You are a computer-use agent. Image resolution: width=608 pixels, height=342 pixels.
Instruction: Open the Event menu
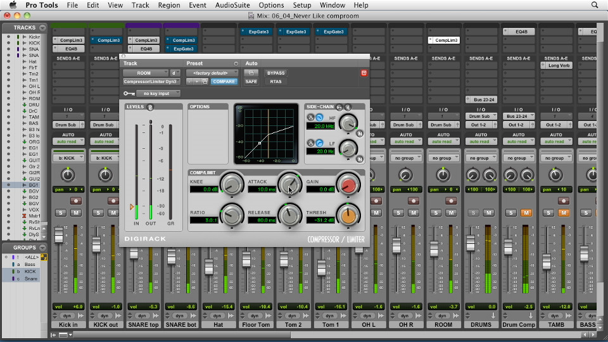click(x=198, y=5)
